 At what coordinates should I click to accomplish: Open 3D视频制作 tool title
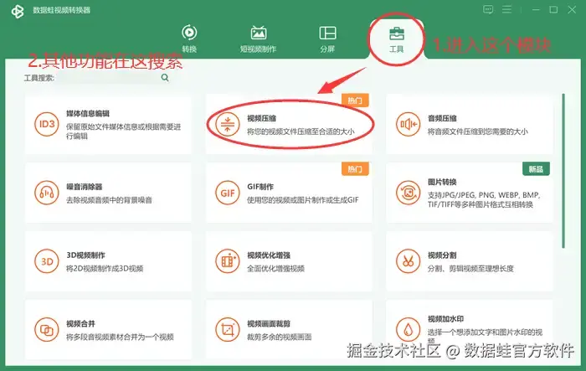(85, 255)
